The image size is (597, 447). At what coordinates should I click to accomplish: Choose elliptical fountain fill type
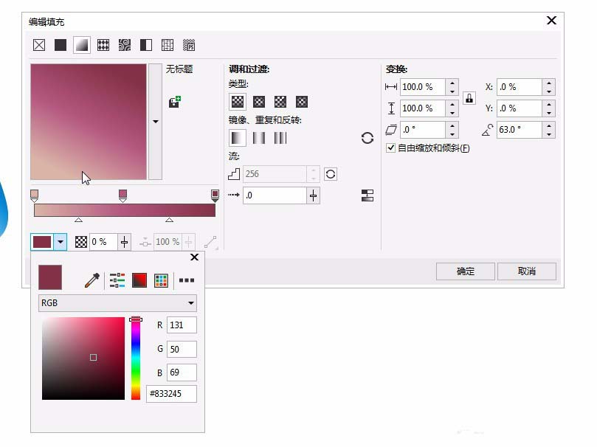point(259,102)
